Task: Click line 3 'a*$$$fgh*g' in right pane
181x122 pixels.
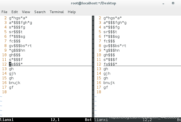Action: [115, 23]
